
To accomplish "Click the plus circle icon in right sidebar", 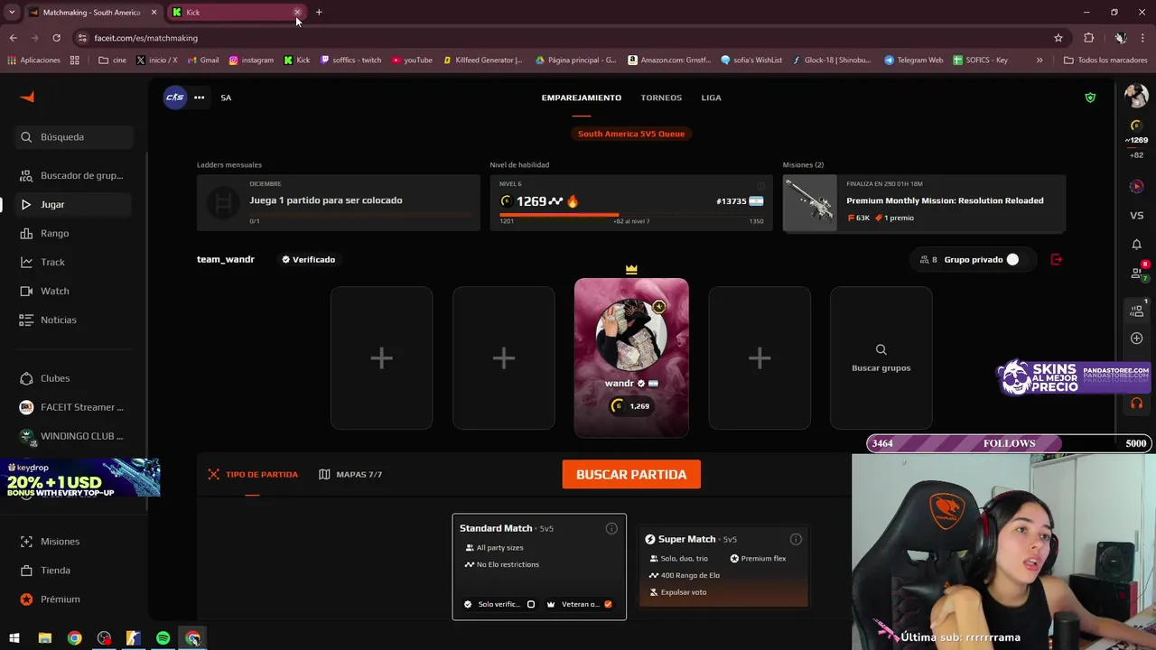I will 1136,339.
